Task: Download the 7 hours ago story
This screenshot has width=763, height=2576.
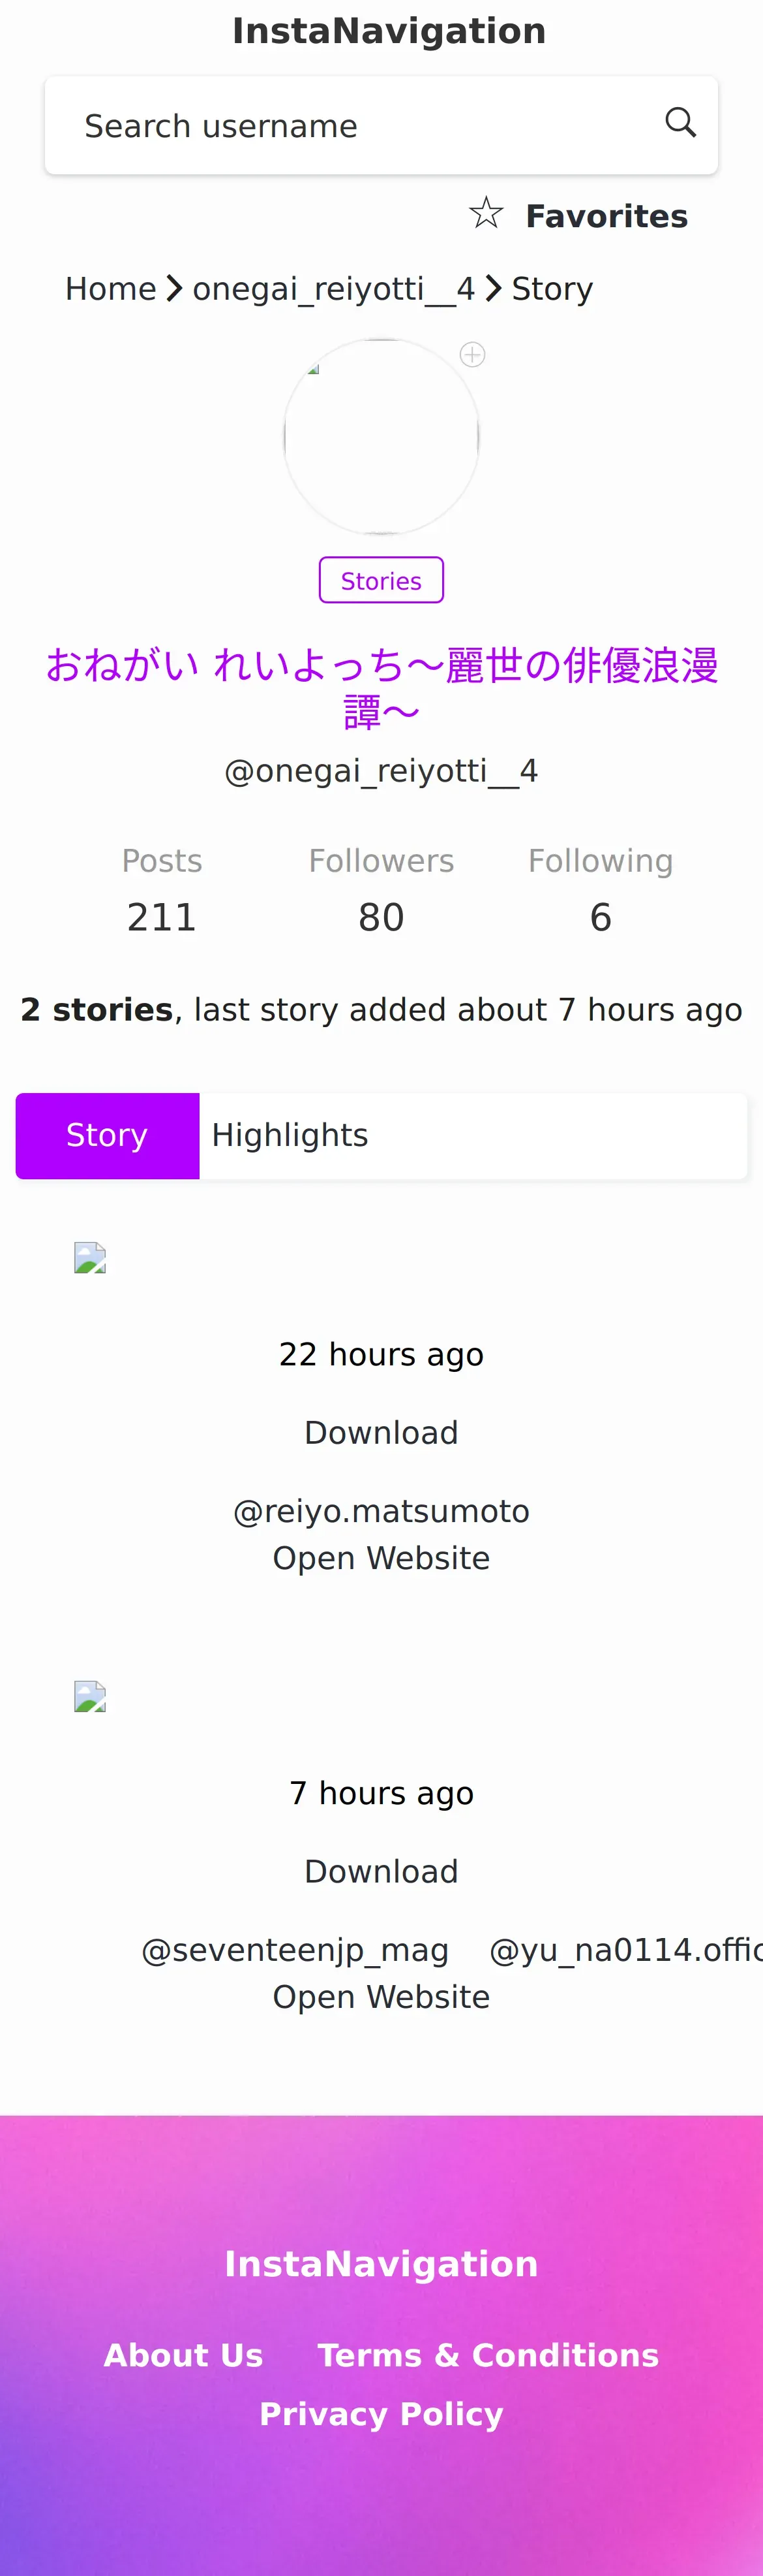Action: click(x=381, y=1872)
